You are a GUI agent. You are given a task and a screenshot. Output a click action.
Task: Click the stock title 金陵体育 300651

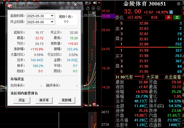pos(145,4)
